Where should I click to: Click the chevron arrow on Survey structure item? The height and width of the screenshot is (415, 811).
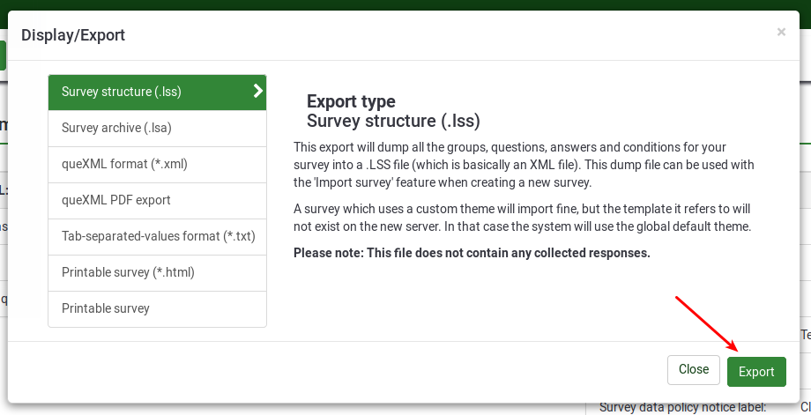(257, 91)
